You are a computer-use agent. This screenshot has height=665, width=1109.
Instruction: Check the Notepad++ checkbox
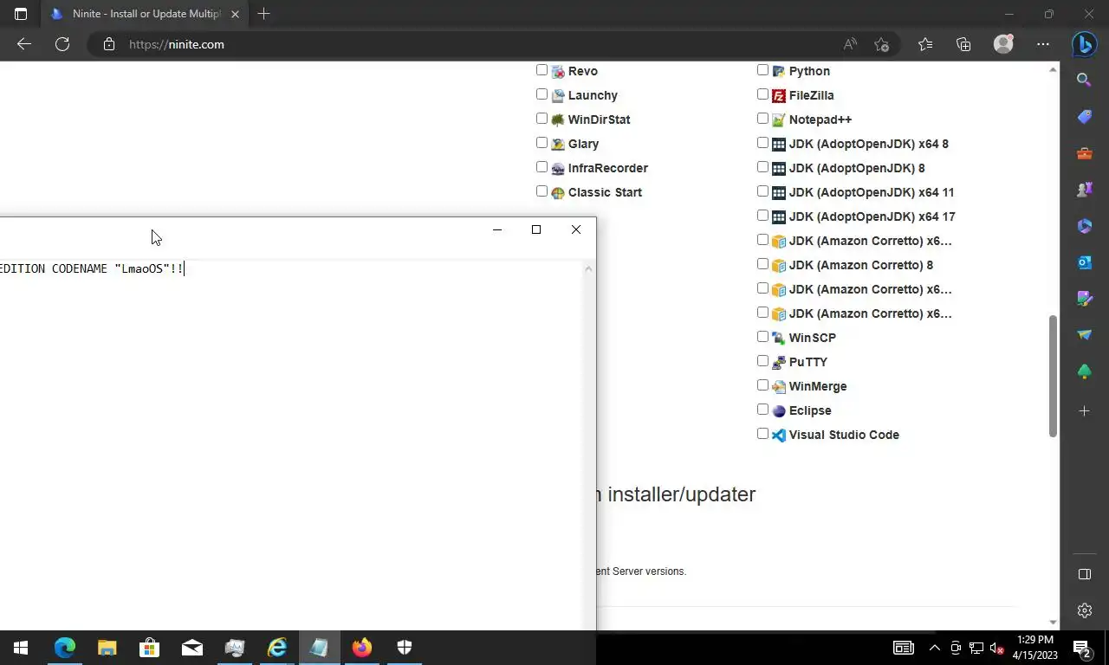pyautogui.click(x=762, y=119)
